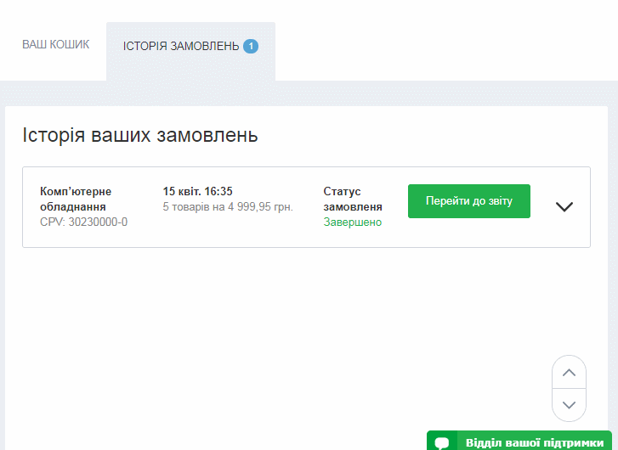Screen dimensions: 618x450
Task: Click the green Завершено status text
Action: 352,222
